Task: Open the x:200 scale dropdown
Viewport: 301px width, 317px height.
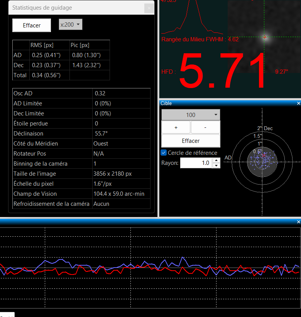Action: [x=71, y=25]
